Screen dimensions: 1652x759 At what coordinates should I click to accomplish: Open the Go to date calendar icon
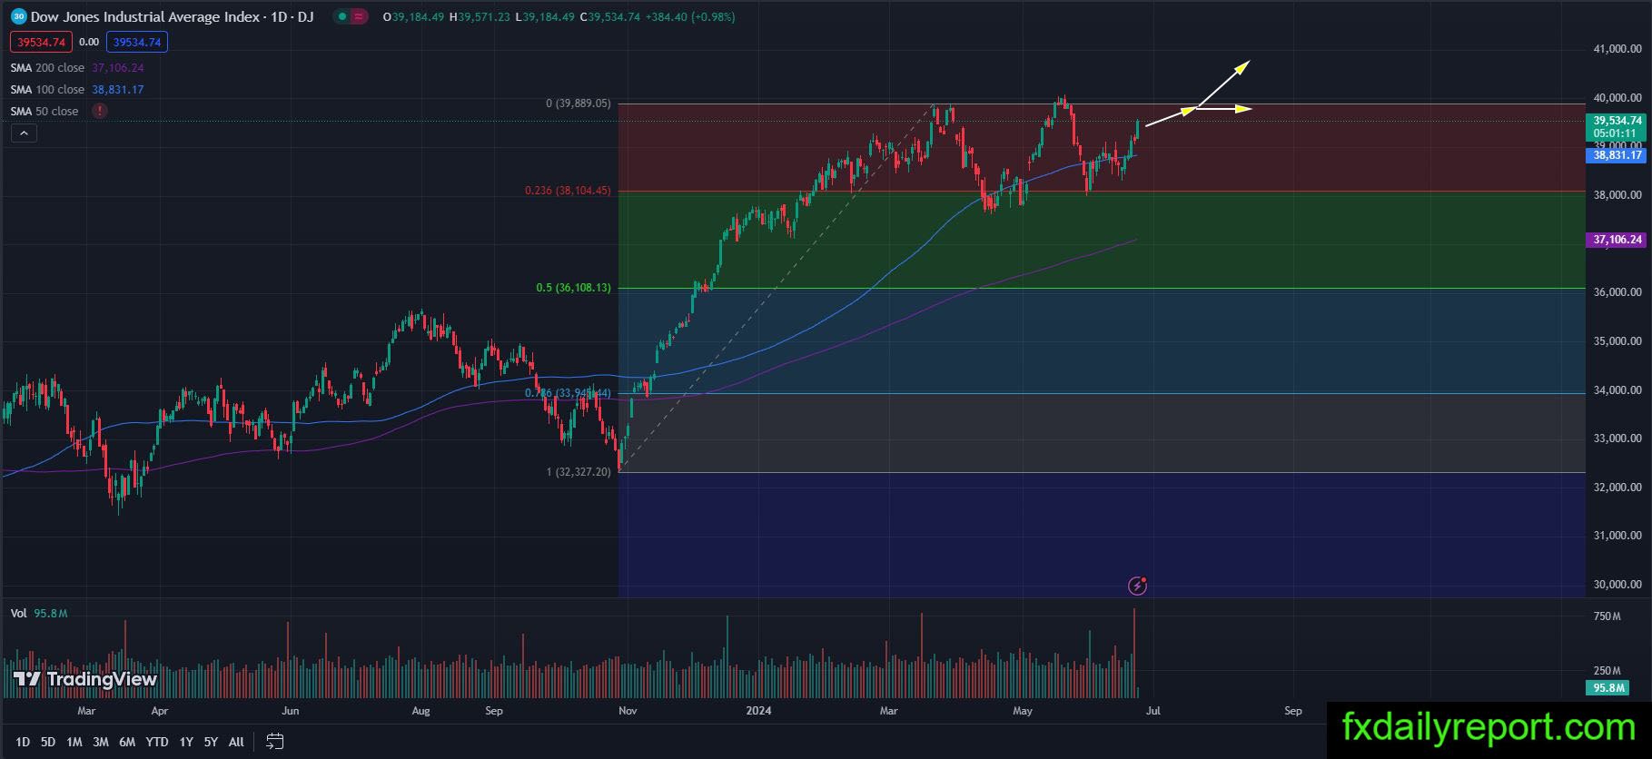tap(274, 742)
